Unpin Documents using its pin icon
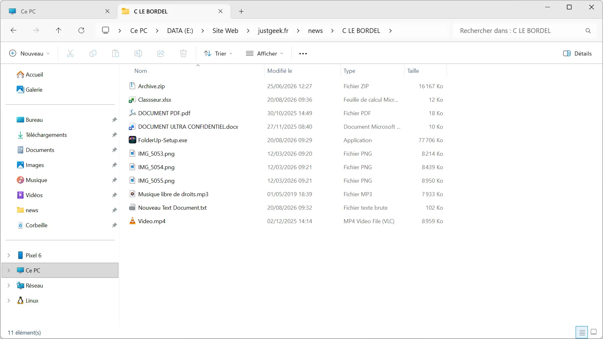Image resolution: width=603 pixels, height=339 pixels. 114,150
